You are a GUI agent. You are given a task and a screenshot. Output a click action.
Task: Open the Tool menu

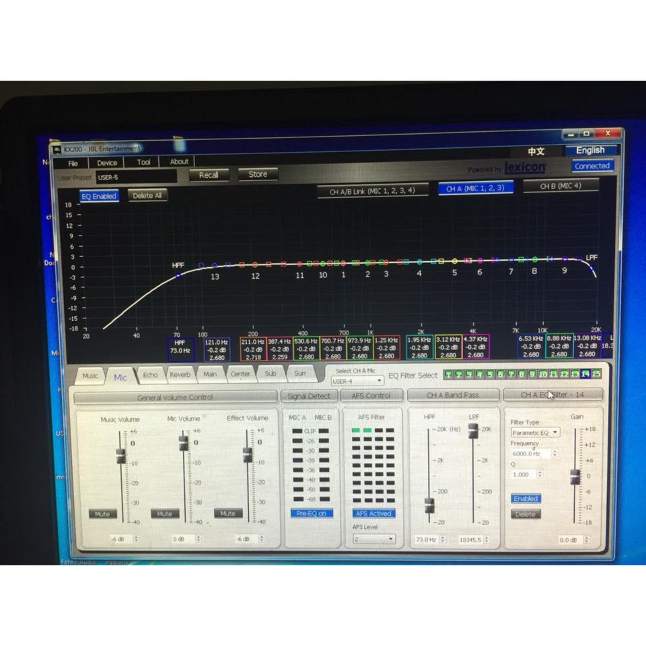(x=143, y=162)
